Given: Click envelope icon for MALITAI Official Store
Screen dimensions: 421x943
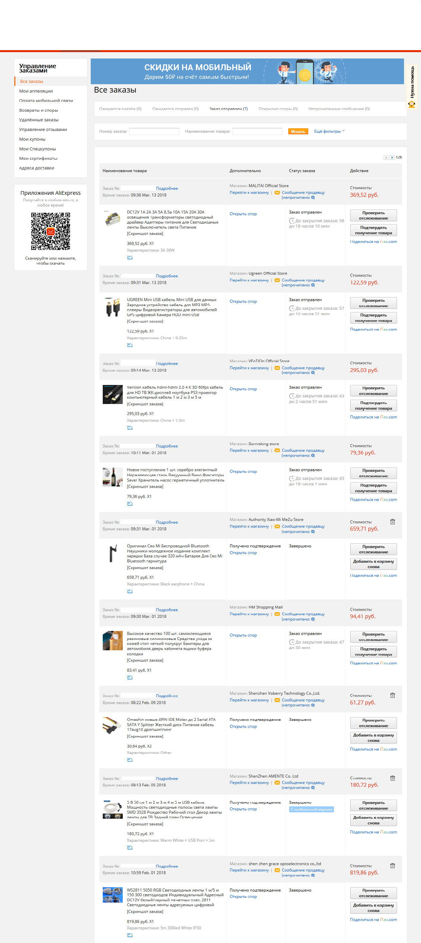Looking at the screenshot, I should click(277, 192).
